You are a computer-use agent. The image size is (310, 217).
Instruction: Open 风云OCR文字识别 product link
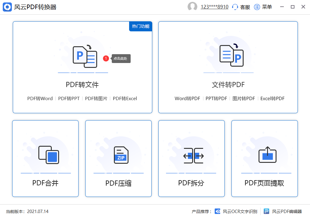pyautogui.click(x=236, y=212)
